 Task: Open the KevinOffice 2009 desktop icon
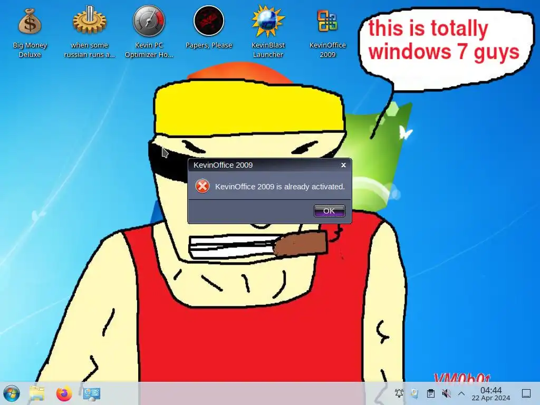(x=327, y=21)
